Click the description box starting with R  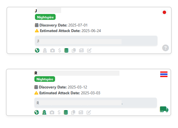coord(96,103)
